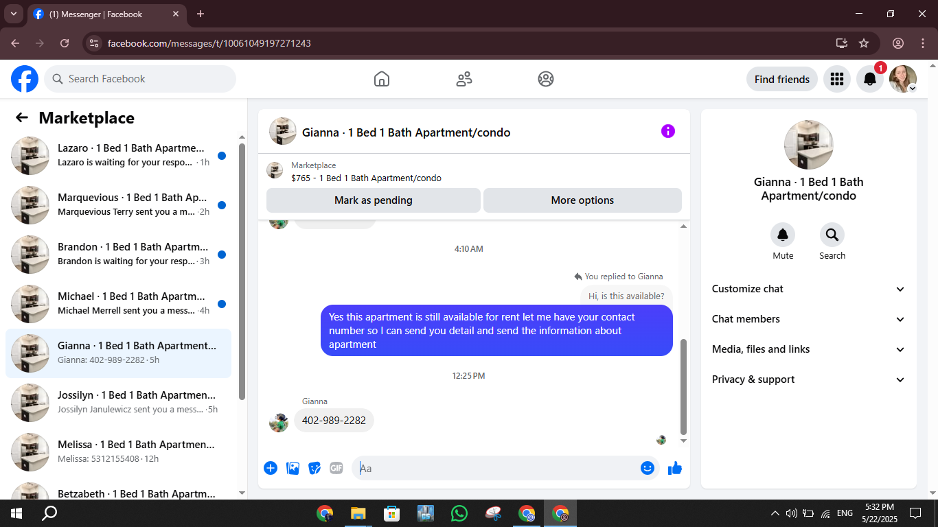Open the Chrome tab search dropdown
Viewport: 938px width, 527px height.
coord(13,14)
